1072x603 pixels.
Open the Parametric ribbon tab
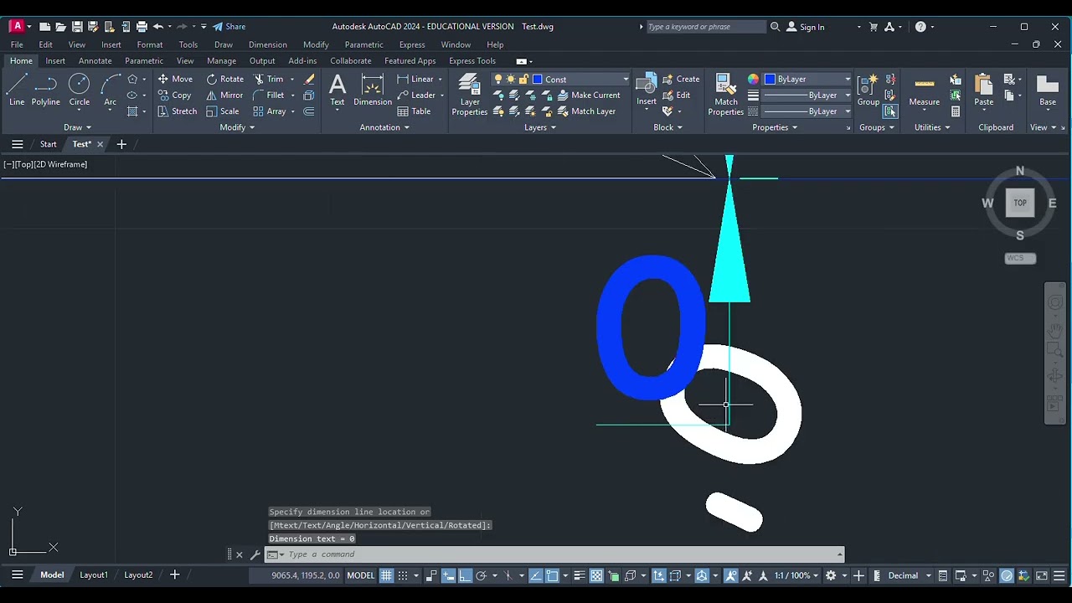(144, 61)
